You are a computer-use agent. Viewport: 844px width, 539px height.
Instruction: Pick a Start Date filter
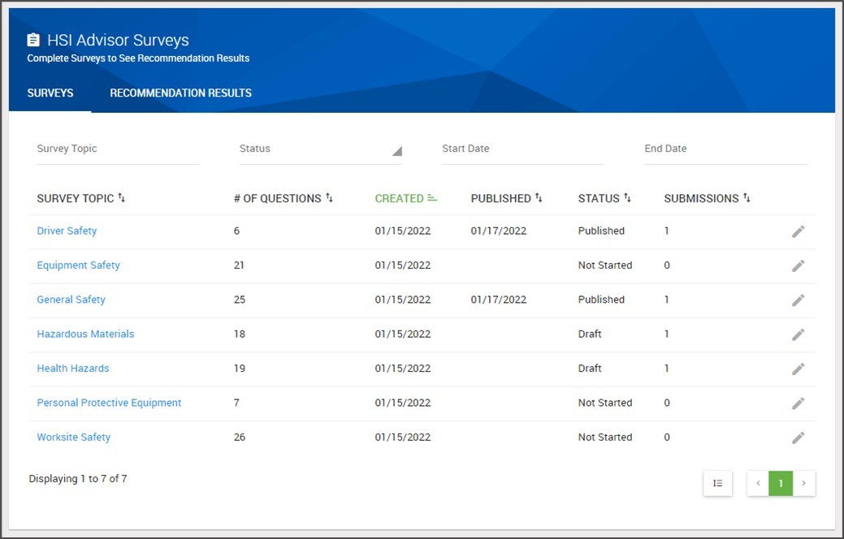pos(523,149)
